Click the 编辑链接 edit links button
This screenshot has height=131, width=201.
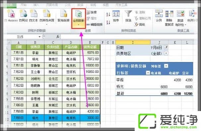pyautogui.click(x=95, y=24)
